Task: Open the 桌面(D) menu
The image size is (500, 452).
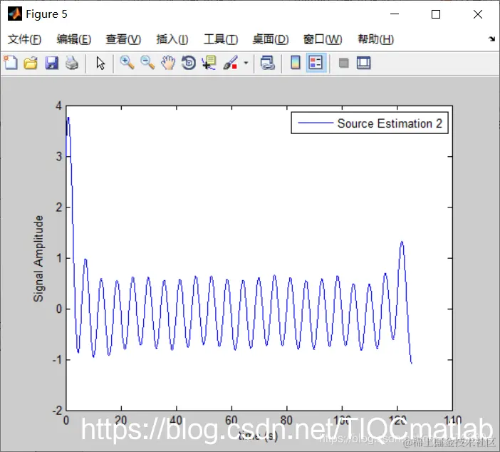Action: click(271, 39)
